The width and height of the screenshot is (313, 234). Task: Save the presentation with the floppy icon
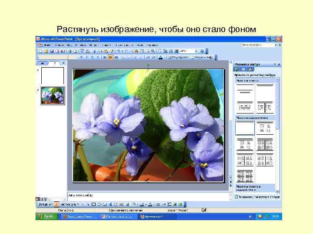point(52,51)
